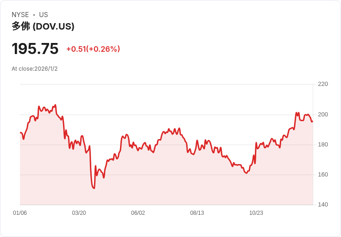Click the 10/23 date on x-axis
Viewport: 341px width, 237px height.
coord(256,213)
